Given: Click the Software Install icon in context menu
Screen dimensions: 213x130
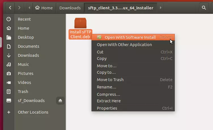Looking at the screenshot, I should tap(99, 37).
